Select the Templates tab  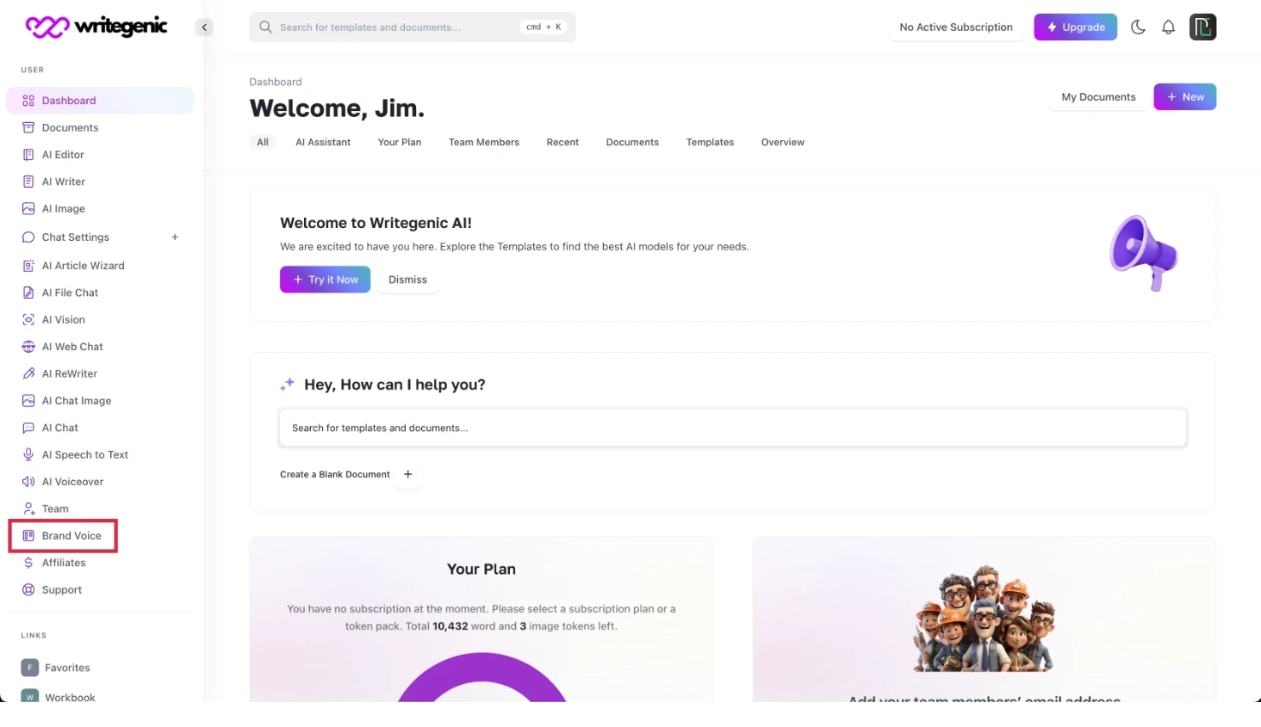click(710, 143)
